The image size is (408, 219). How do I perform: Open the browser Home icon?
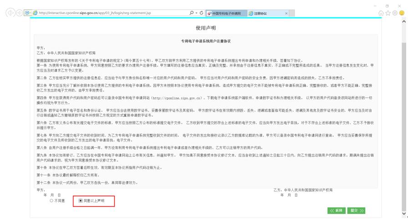[x=381, y=13]
